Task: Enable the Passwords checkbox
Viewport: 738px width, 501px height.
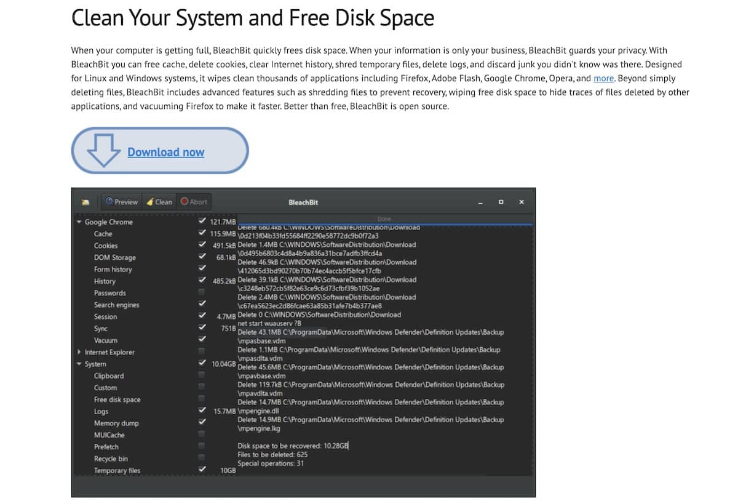Action: 202,292
